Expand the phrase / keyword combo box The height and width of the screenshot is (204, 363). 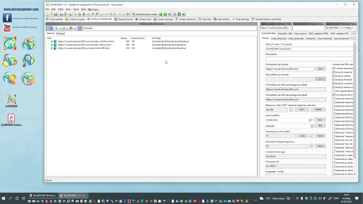323,28
